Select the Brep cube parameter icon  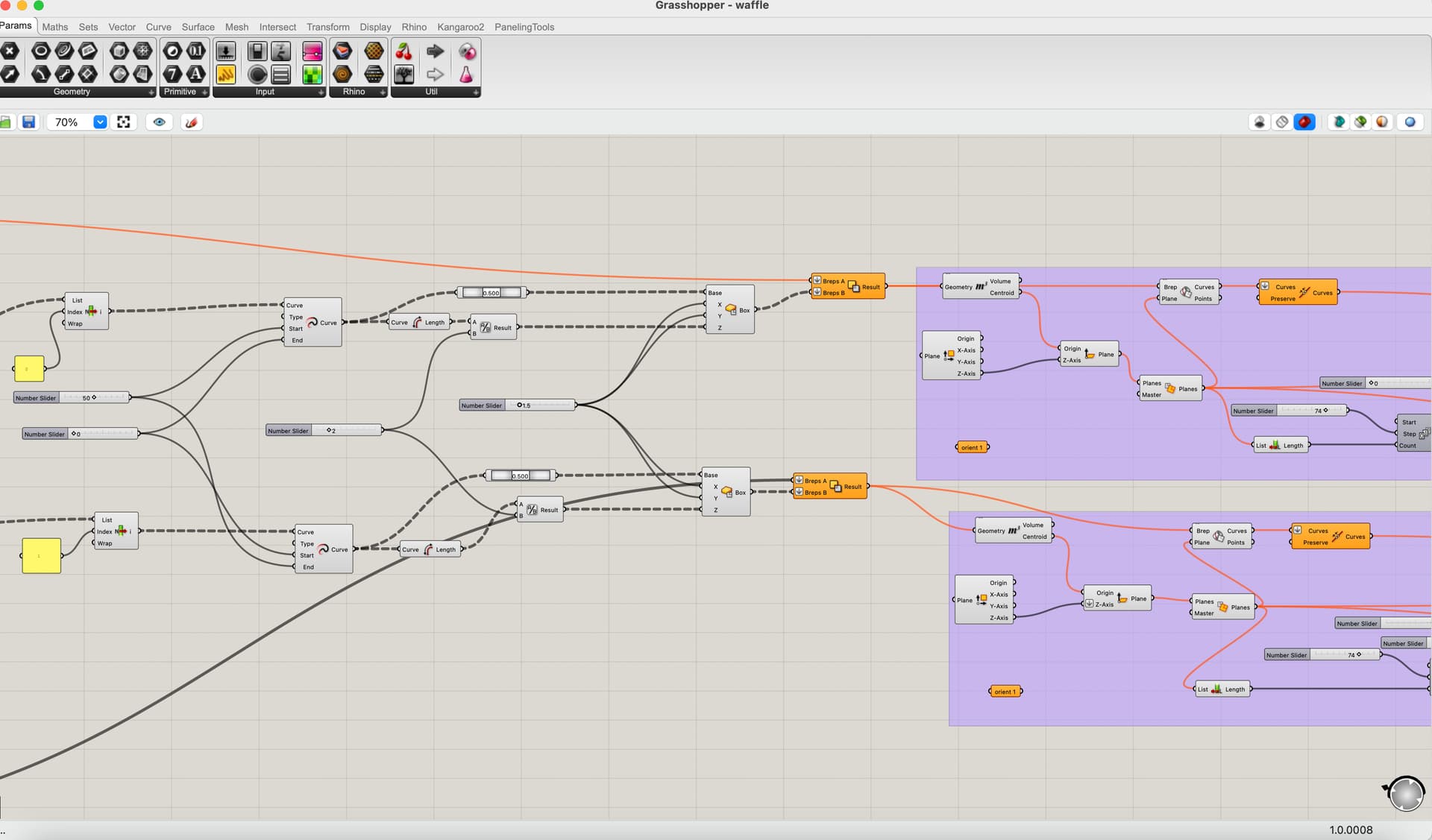[119, 51]
